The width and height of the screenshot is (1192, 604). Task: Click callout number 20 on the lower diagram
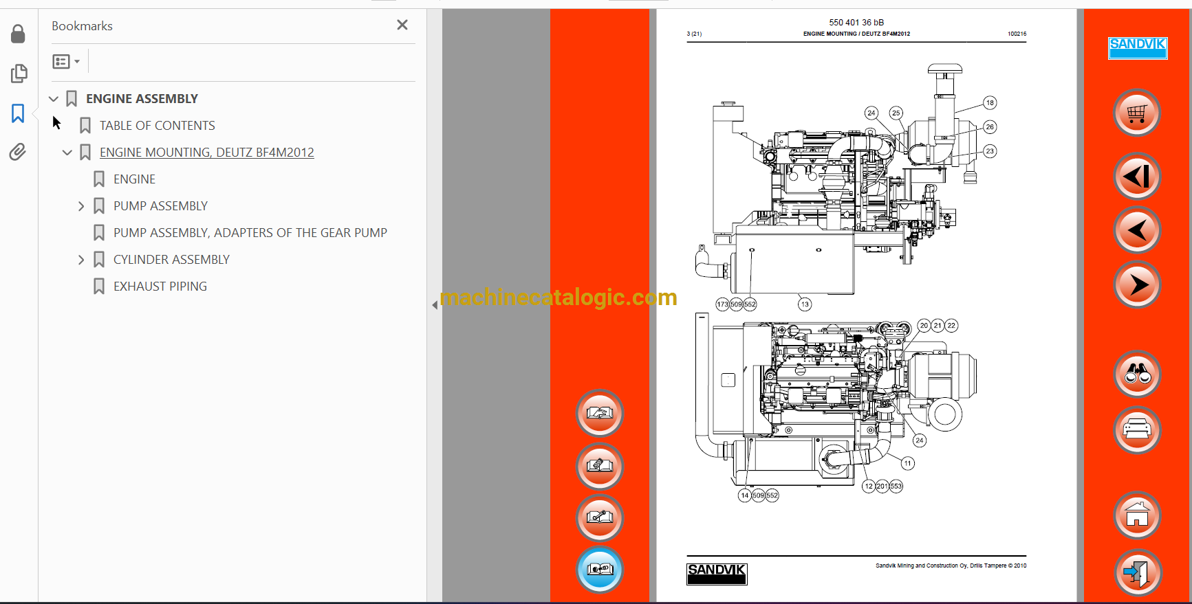click(924, 326)
